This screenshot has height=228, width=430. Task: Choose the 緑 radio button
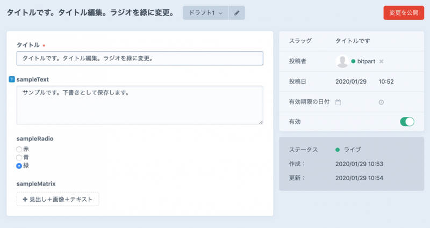click(19, 166)
